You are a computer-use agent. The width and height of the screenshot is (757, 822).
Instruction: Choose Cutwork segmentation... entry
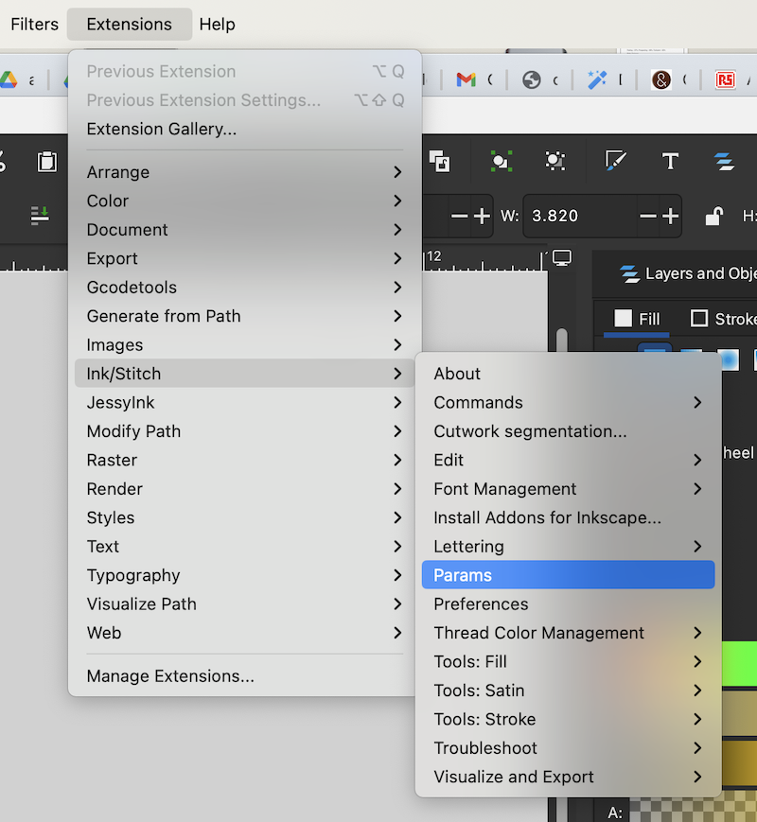(568, 431)
